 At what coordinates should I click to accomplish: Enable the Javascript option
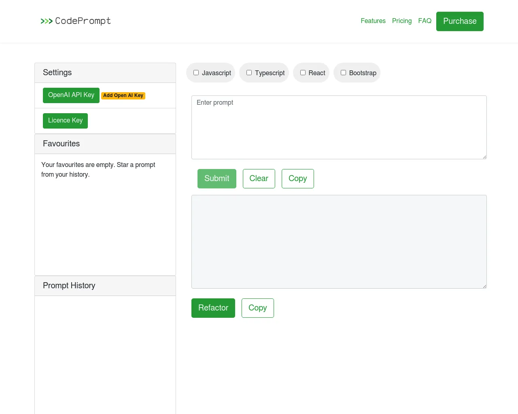(196, 72)
